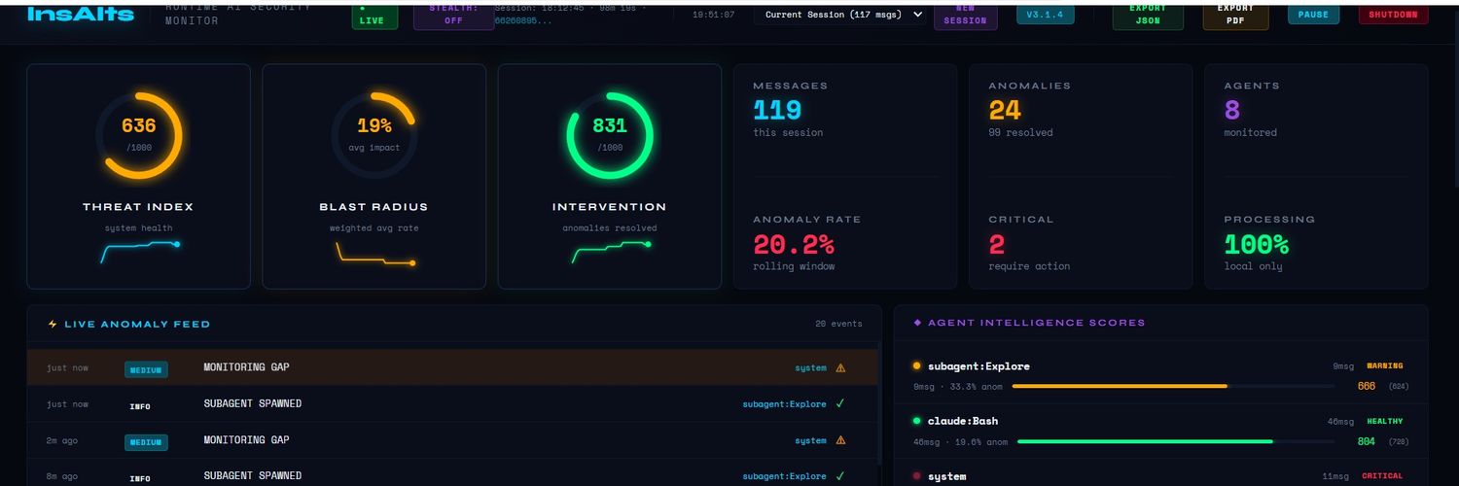
Task: Click the 'system' source link on the '2m ago' row
Action: pos(810,440)
